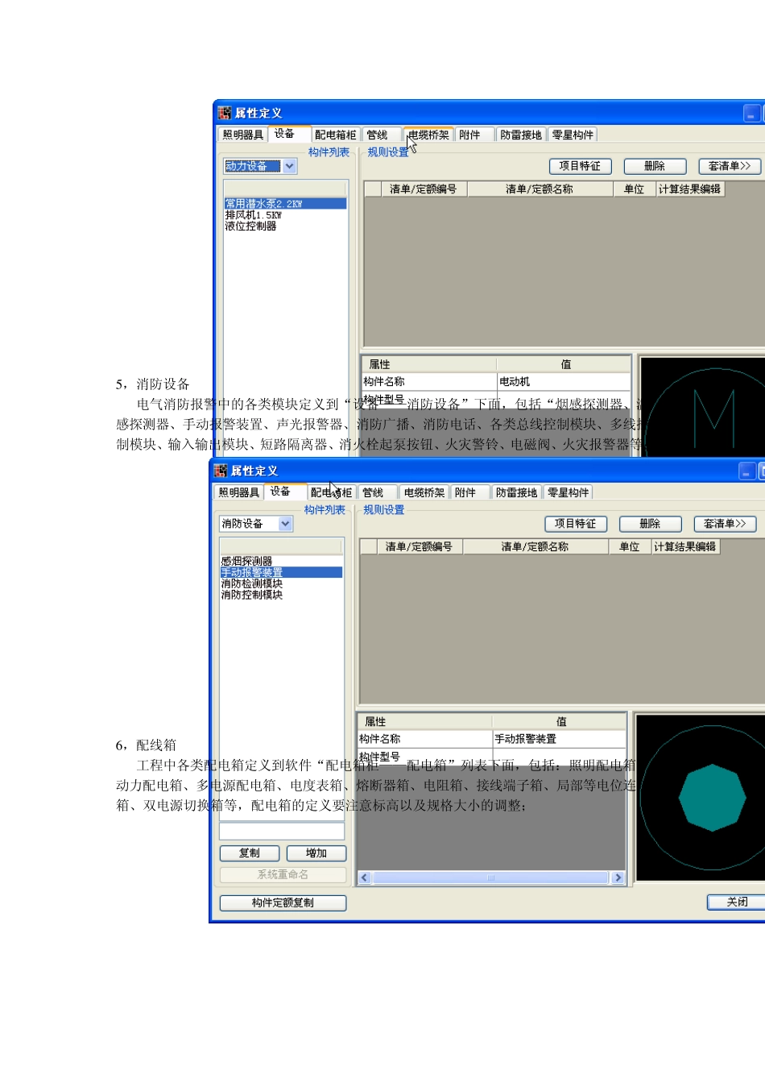Click horizontal scrollbar right arrow
Image resolution: width=765 pixels, height=1083 pixels.
tap(618, 878)
